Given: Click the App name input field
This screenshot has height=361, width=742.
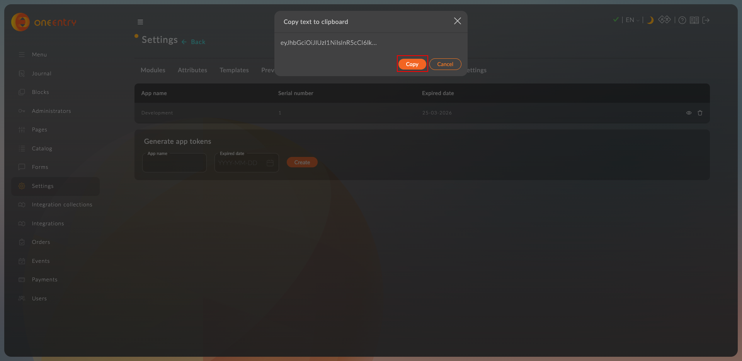Looking at the screenshot, I should [174, 163].
